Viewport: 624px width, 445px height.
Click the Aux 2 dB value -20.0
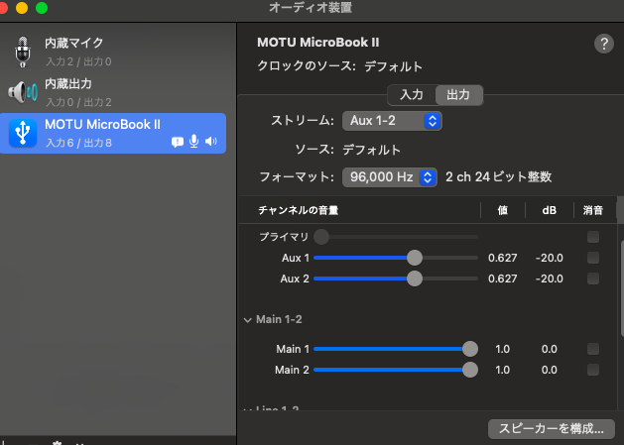pos(550,278)
